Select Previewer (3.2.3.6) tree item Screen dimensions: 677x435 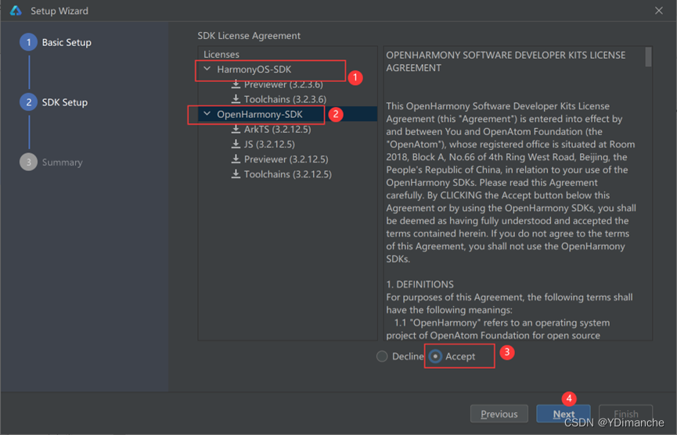tap(283, 84)
